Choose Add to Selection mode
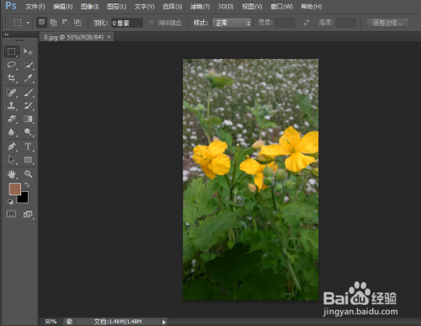The image size is (421, 326). click(53, 23)
